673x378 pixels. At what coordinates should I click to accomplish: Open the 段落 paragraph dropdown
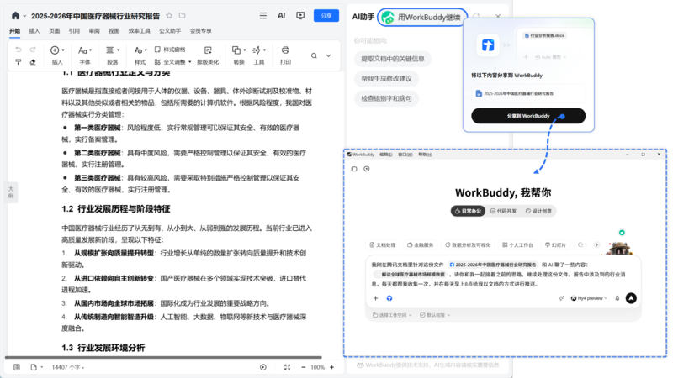(113, 50)
